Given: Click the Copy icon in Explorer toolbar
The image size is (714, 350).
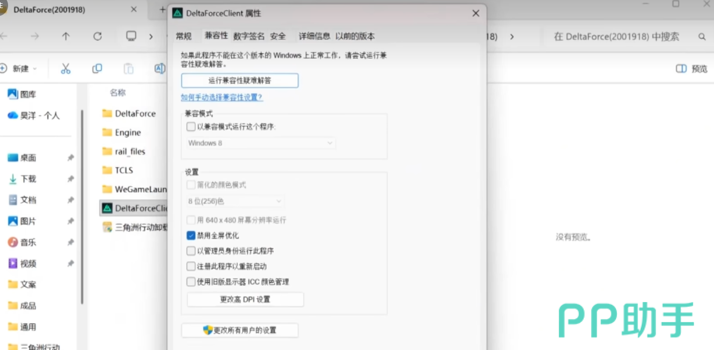Looking at the screenshot, I should tap(97, 68).
